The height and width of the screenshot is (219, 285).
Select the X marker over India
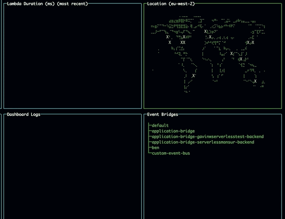pyautogui.click(x=232, y=53)
